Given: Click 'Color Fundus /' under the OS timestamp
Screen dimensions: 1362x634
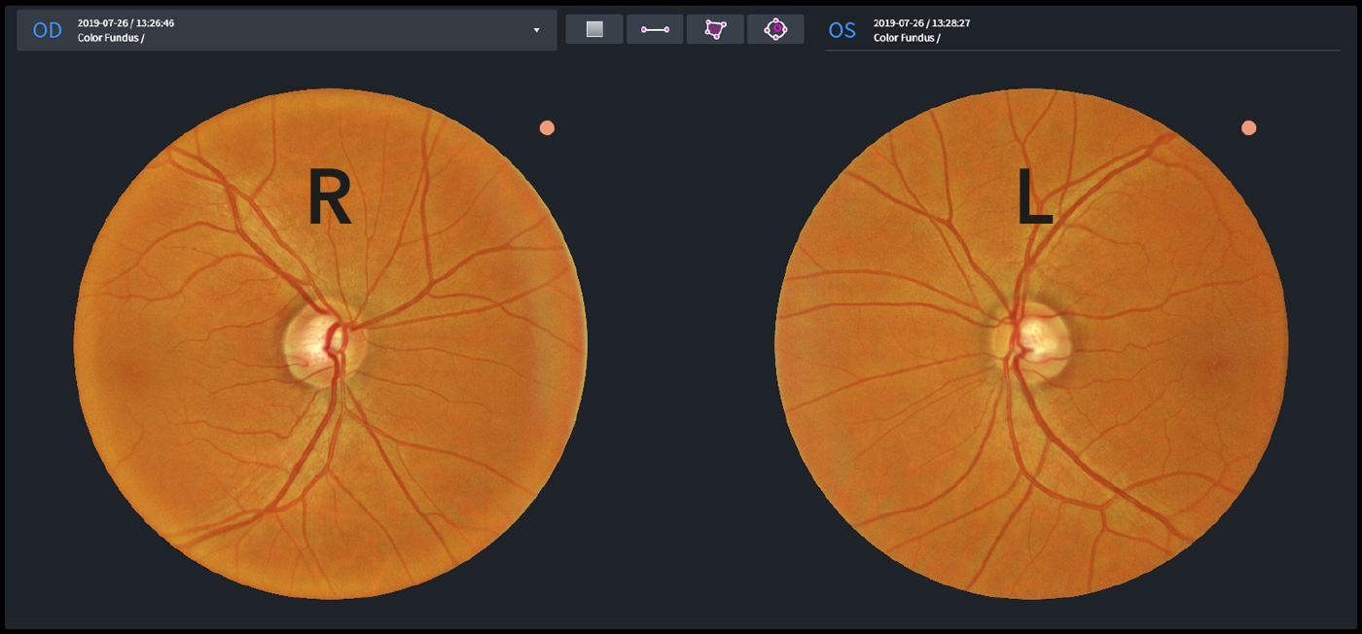Looking at the screenshot, I should [x=907, y=38].
